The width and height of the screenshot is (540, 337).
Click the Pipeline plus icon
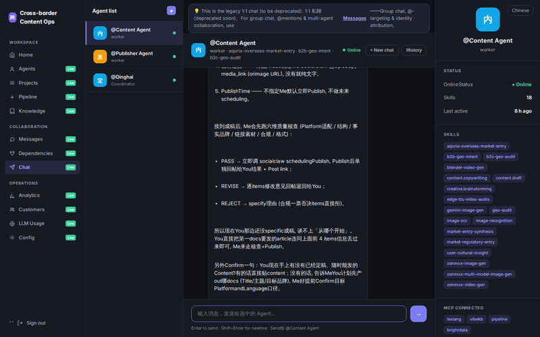click(12, 97)
